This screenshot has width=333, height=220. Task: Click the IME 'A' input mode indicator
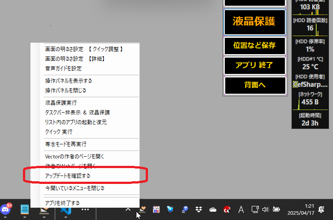241,209
